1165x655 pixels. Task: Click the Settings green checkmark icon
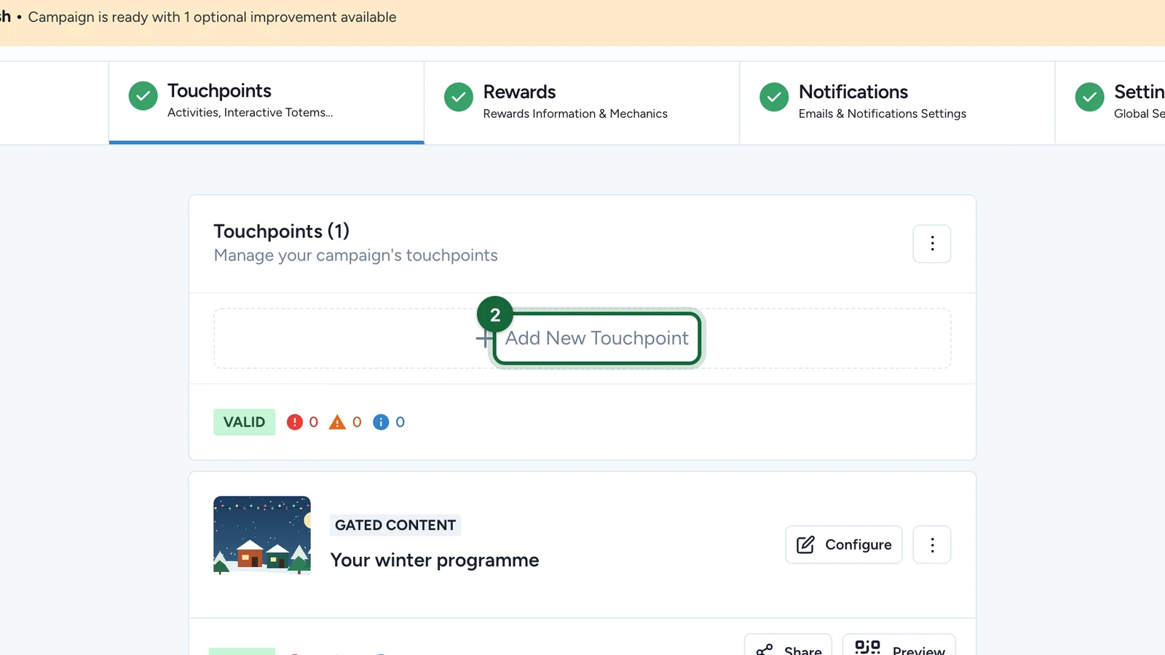[x=1089, y=98]
